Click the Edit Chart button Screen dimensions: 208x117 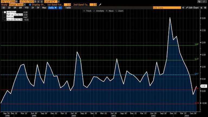coord(192,8)
